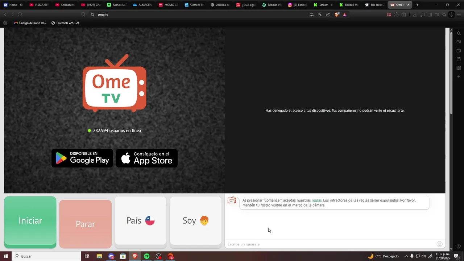Open the "Código de inicio de..." Gmail bookmark

pyautogui.click(x=30, y=23)
